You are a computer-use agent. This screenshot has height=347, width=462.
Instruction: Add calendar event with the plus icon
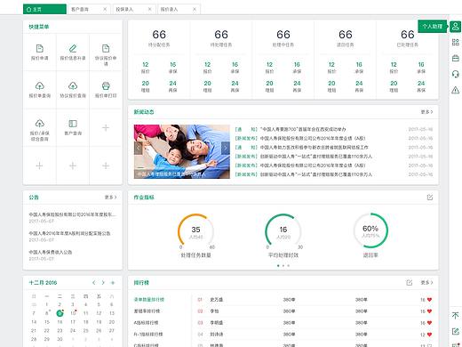click(x=113, y=283)
